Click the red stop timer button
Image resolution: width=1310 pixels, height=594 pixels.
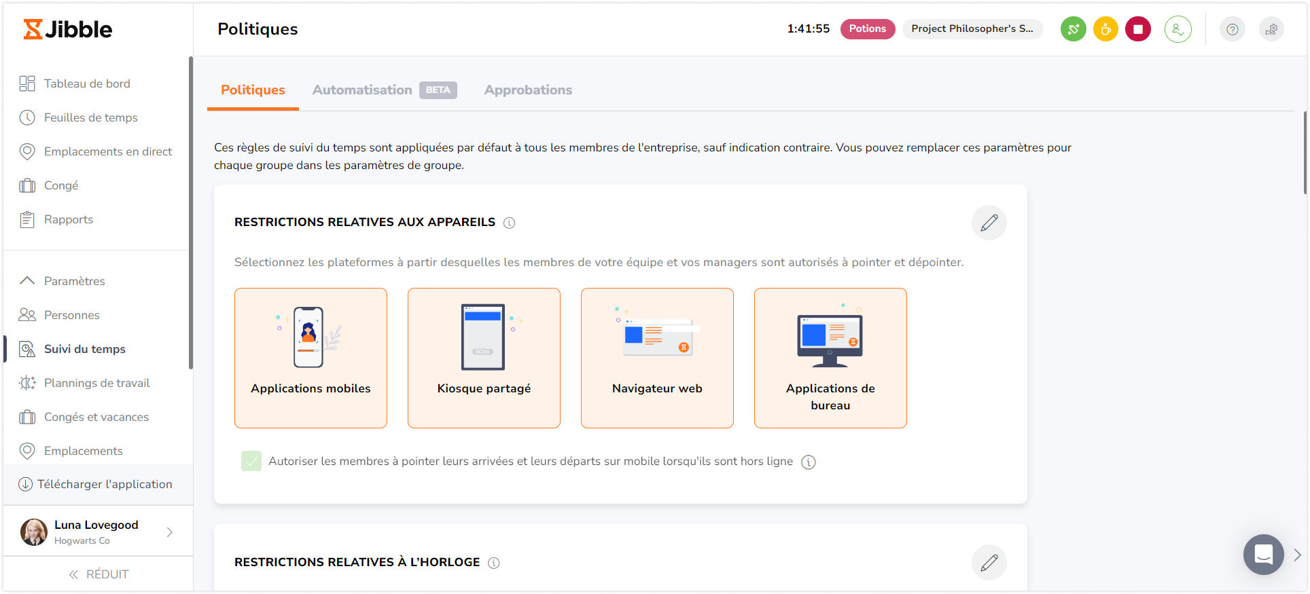pos(1137,29)
